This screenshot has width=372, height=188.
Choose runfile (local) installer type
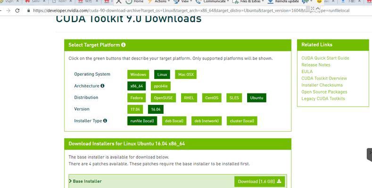pos(142,121)
